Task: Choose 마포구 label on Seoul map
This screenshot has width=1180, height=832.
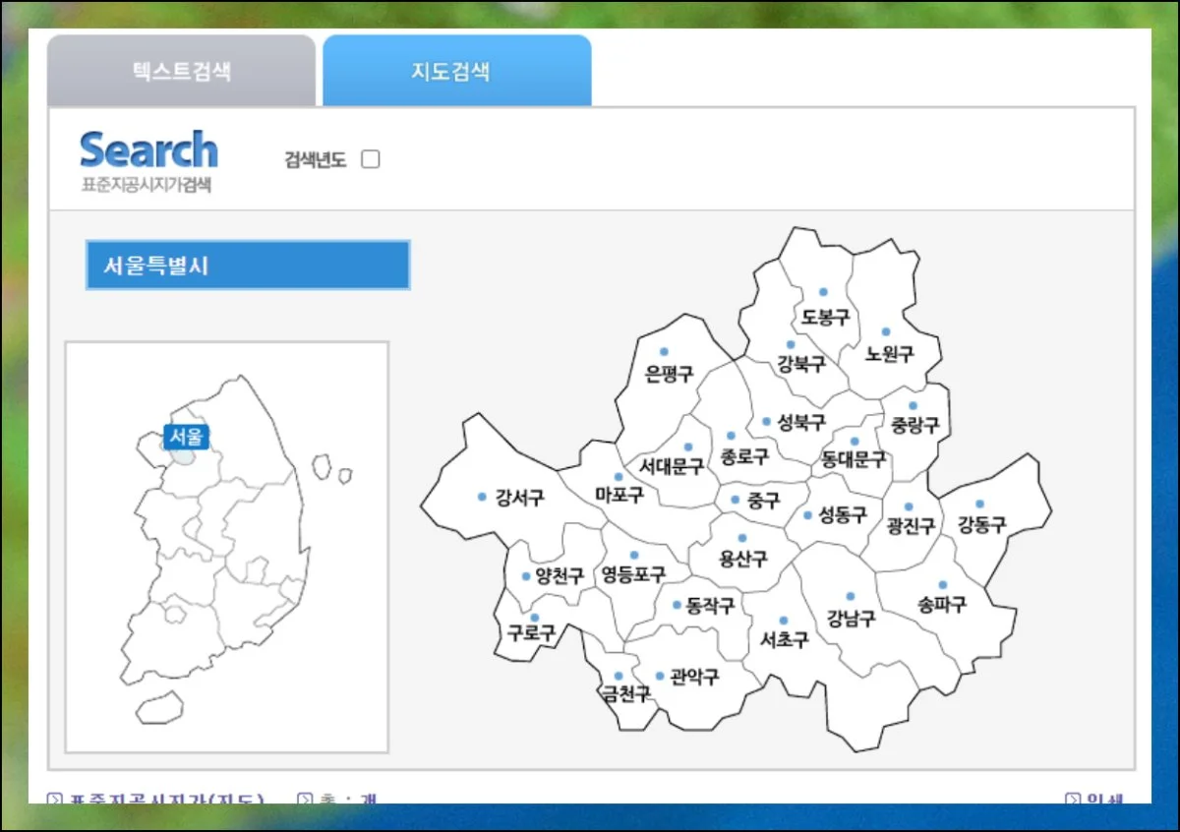Action: click(619, 496)
